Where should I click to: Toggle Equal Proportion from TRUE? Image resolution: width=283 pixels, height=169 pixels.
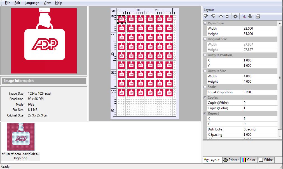[x=260, y=92]
